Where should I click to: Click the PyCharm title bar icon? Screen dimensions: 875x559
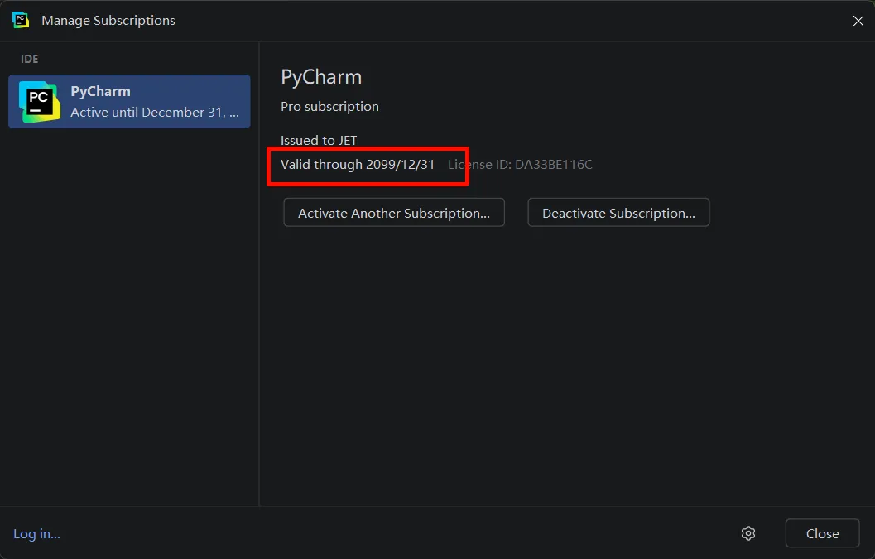click(x=21, y=20)
